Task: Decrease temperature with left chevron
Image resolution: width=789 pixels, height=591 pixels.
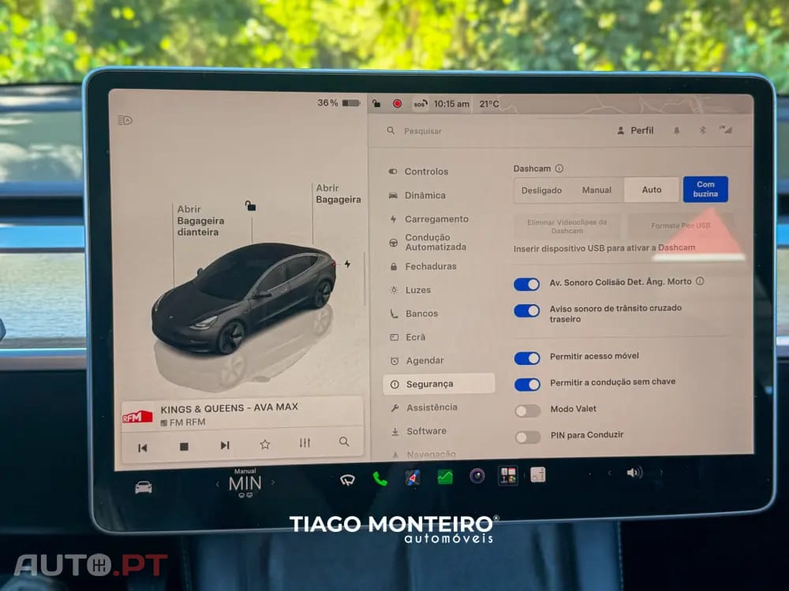Action: click(x=218, y=484)
